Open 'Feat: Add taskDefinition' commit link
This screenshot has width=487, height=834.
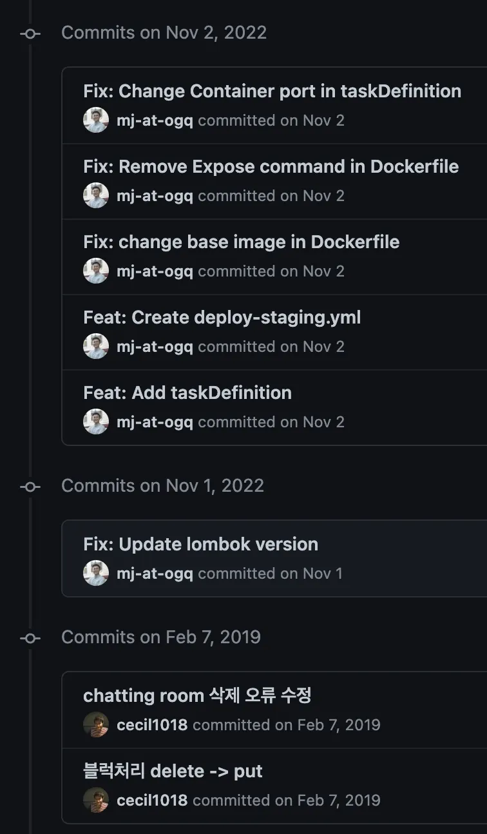point(187,393)
